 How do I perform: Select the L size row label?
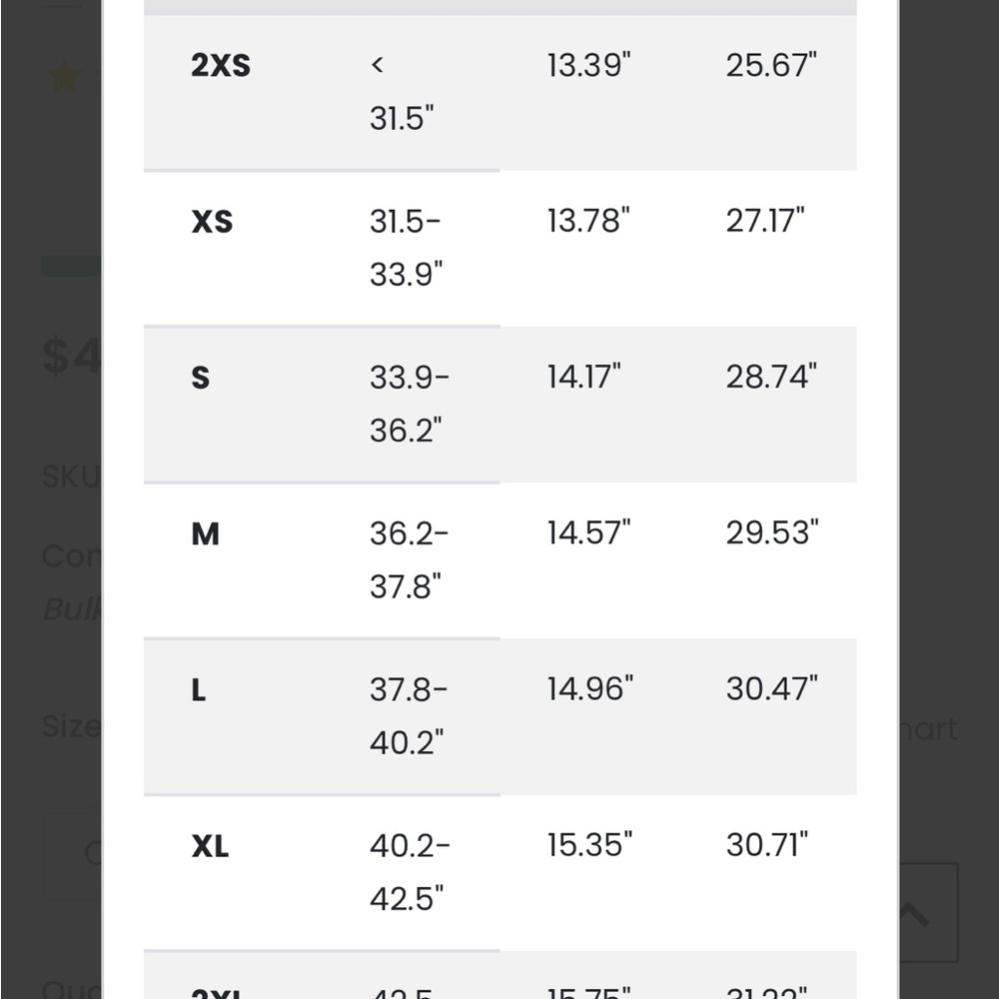click(x=198, y=689)
